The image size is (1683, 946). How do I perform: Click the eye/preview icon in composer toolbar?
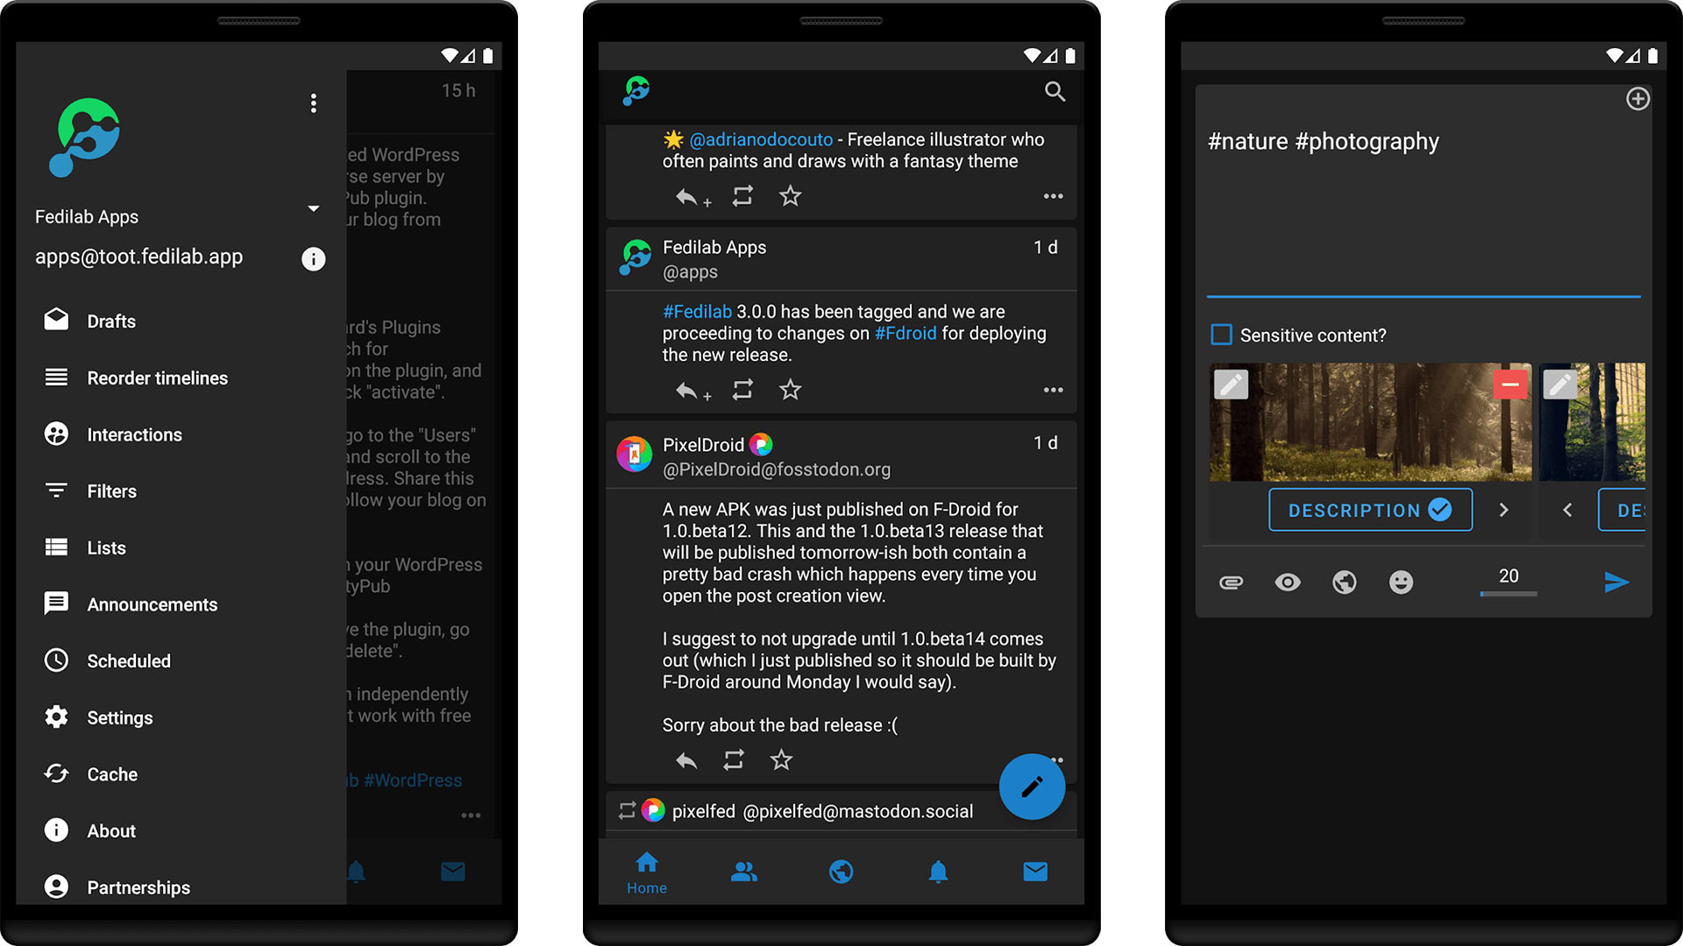pyautogui.click(x=1289, y=581)
